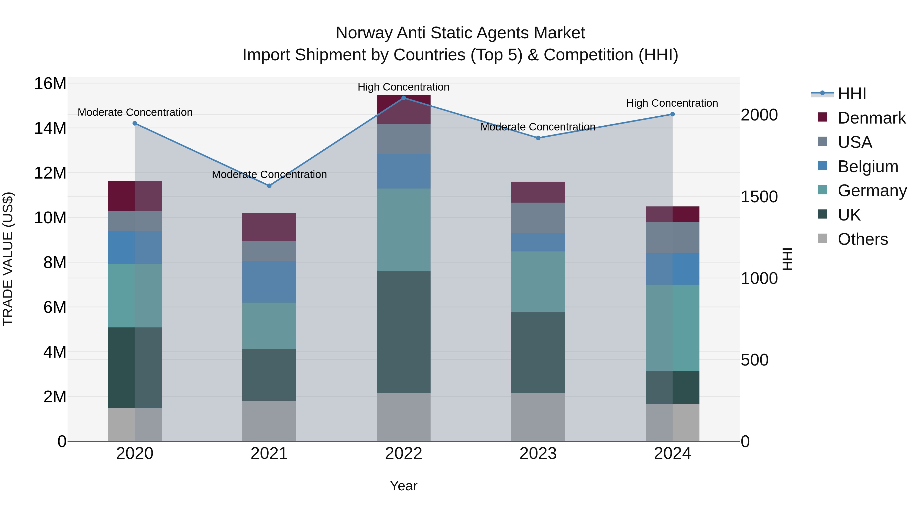This screenshot has height=518, width=921.
Task: Select the 2021 HHI data point marker
Action: (269, 186)
